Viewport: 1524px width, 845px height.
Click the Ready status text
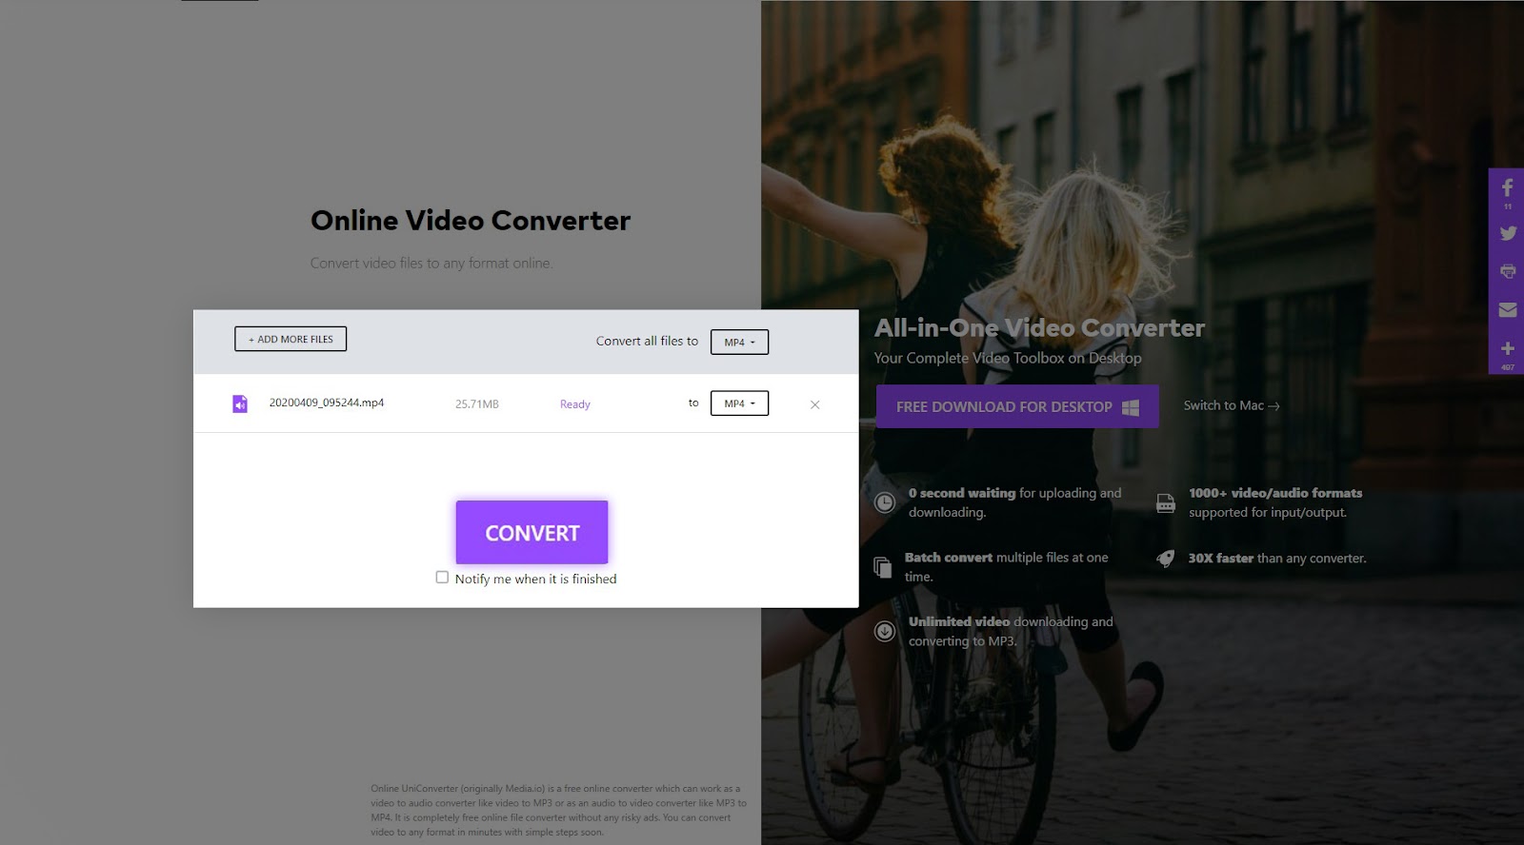pos(575,404)
